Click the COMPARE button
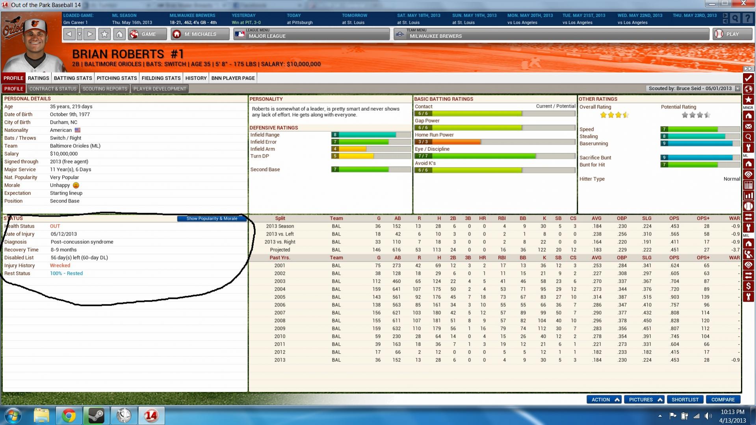 coord(723,399)
